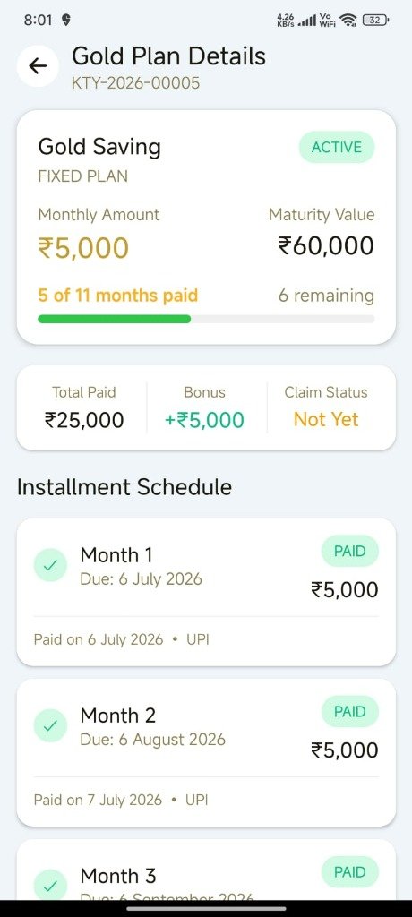This screenshot has height=917, width=412.
Task: Tap the location icon beside clock
Action: coord(66,21)
